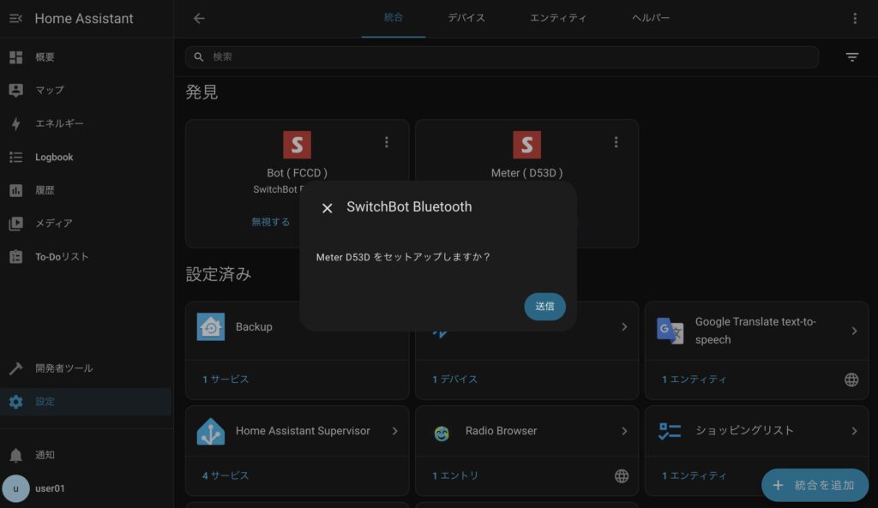The height and width of the screenshot is (508, 878).
Task: Open the To-Doリスト page
Action: tap(86, 257)
